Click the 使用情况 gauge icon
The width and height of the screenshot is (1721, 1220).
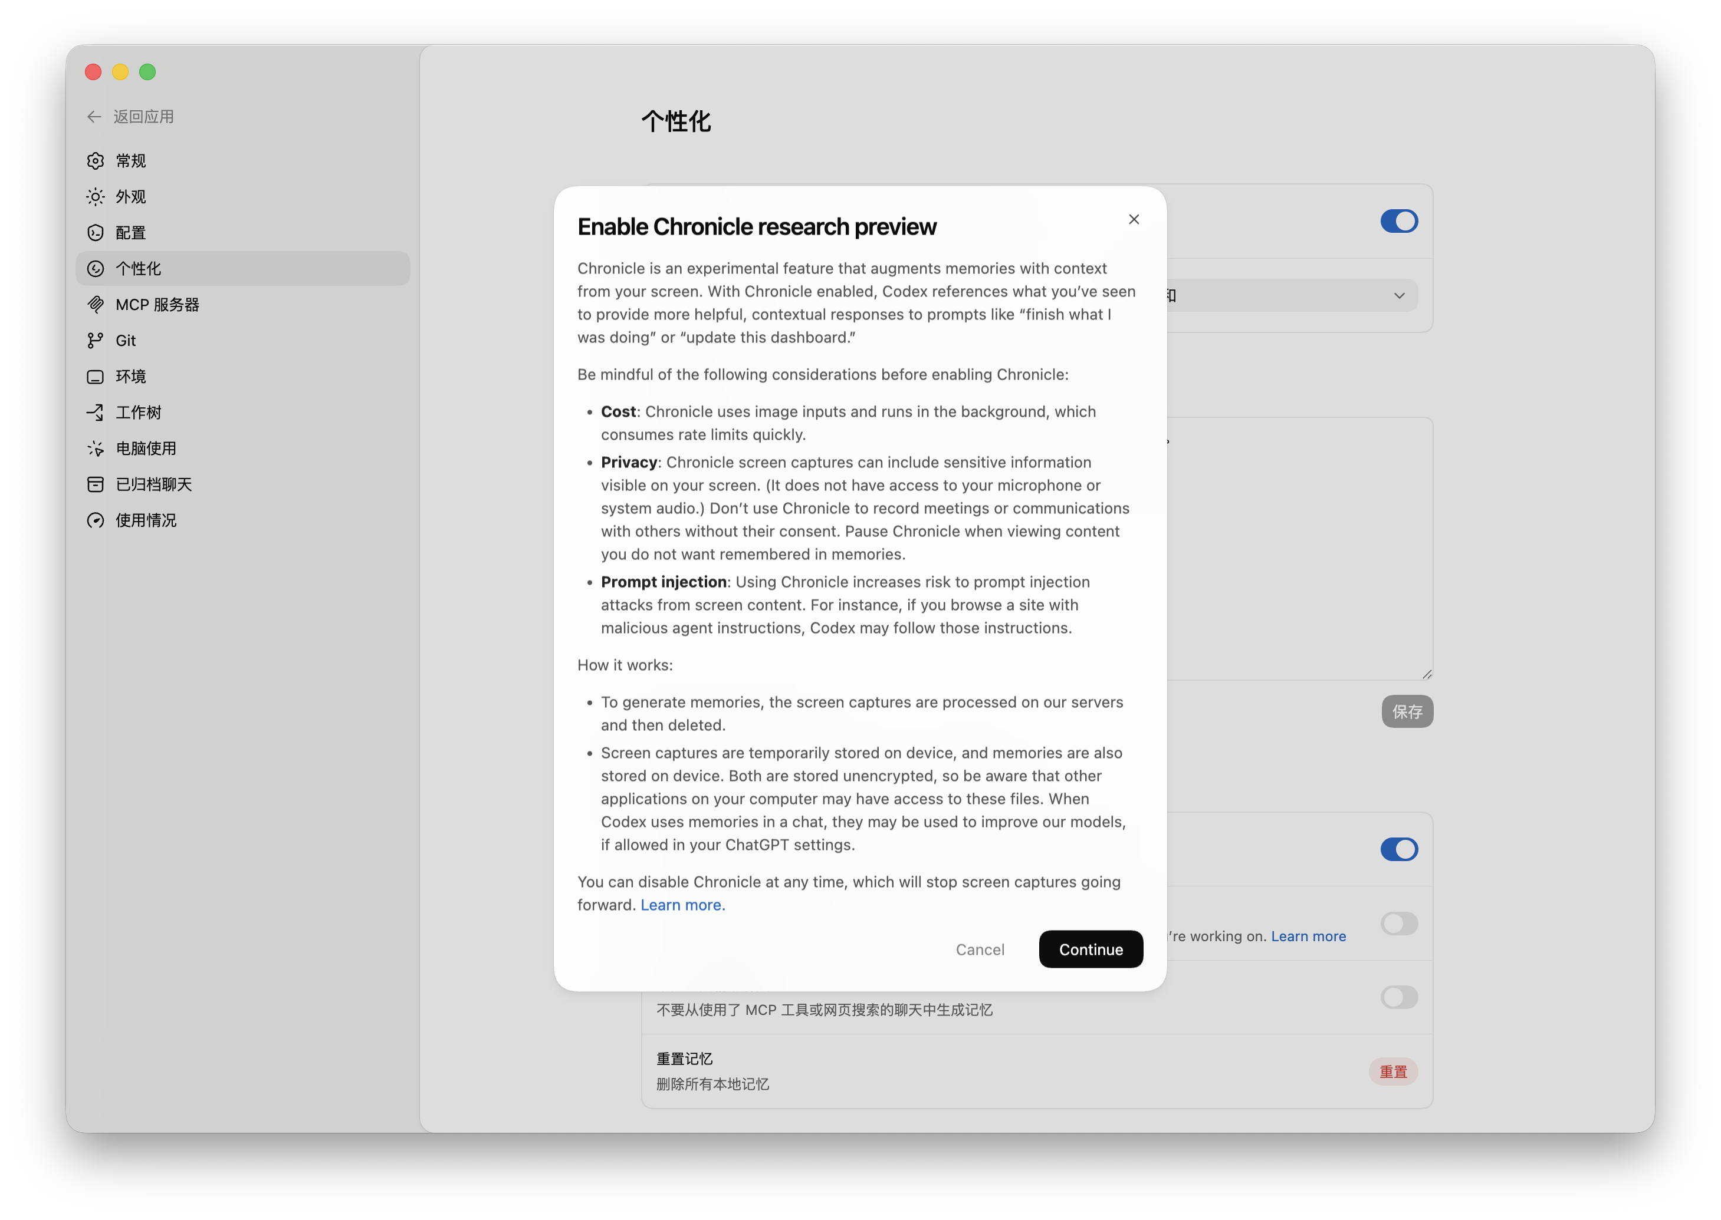96,520
